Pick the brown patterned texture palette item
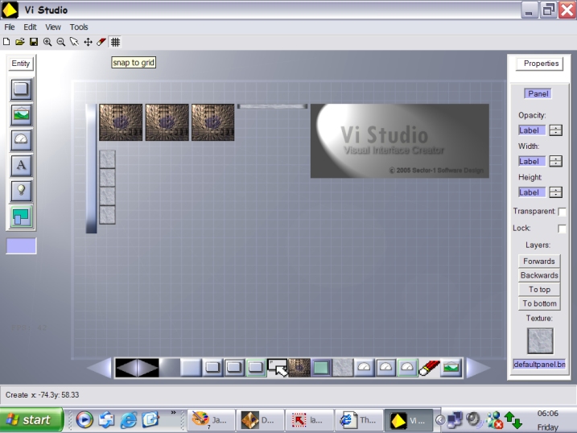 tap(299, 368)
